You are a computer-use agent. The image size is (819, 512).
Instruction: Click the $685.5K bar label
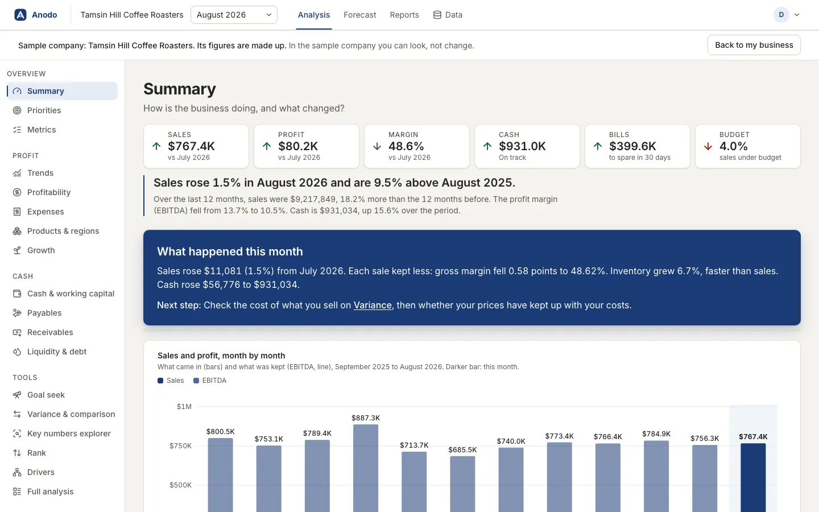pyautogui.click(x=462, y=449)
